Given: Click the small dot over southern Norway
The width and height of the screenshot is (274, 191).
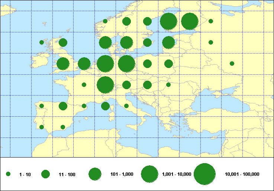Looking at the screenshot, I should point(105,21).
